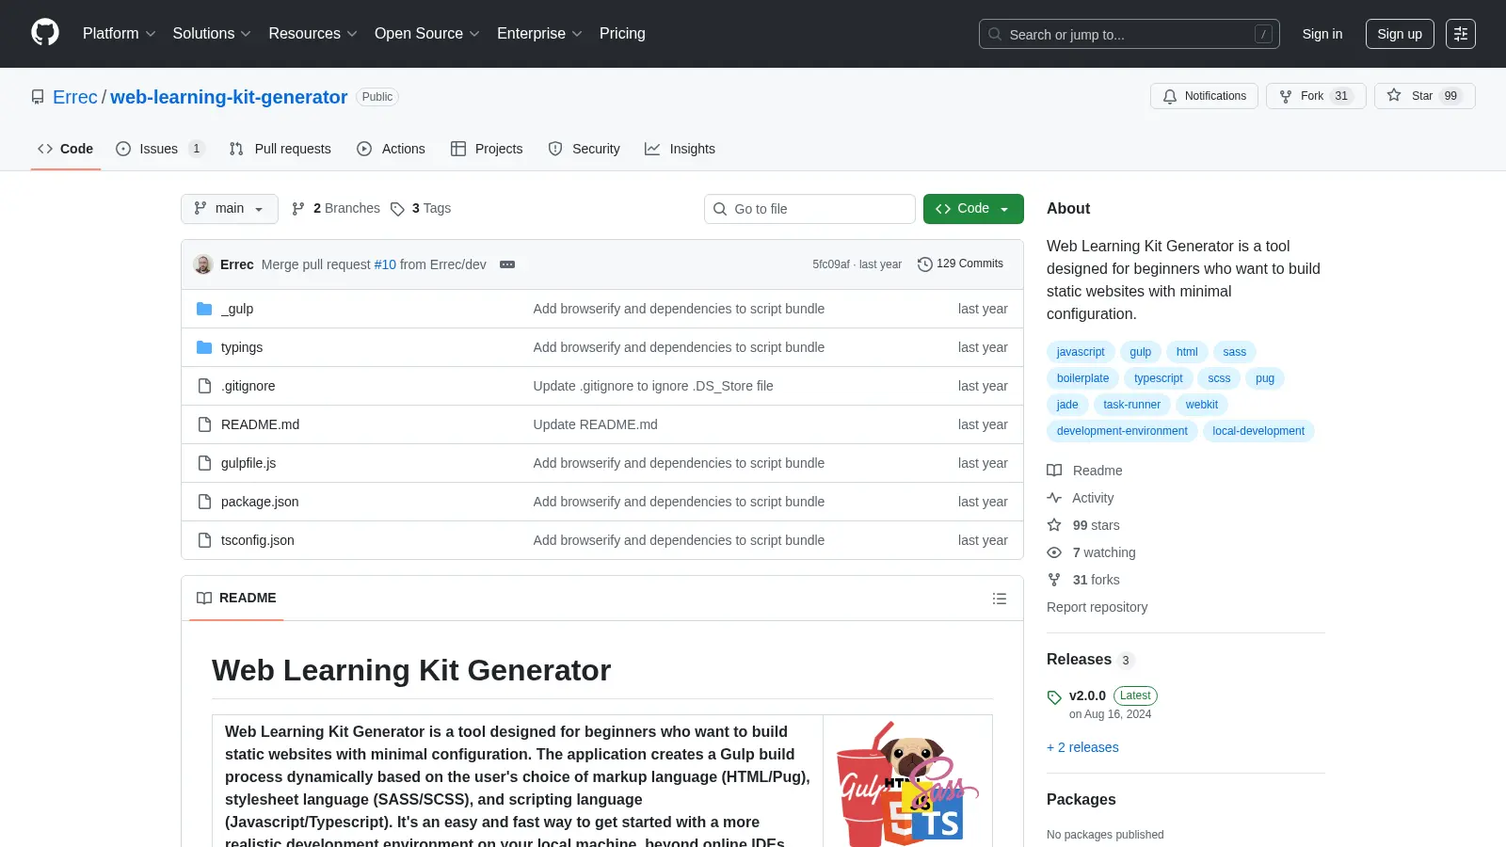Viewport: 1506px width, 847px height.
Task: Open + 2 releases link
Action: pos(1082,747)
